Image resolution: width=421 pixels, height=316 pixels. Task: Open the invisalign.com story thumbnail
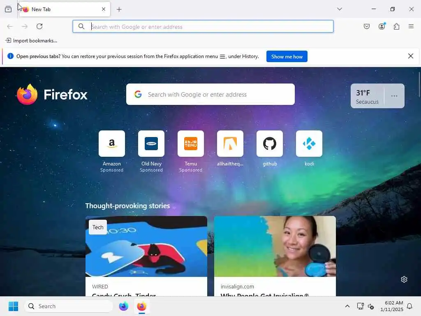pos(275,246)
